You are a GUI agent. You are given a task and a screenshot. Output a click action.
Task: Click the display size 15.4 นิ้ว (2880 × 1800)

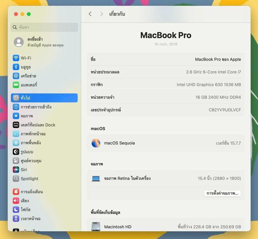(219, 178)
